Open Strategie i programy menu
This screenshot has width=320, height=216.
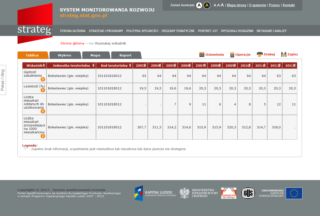106,31
